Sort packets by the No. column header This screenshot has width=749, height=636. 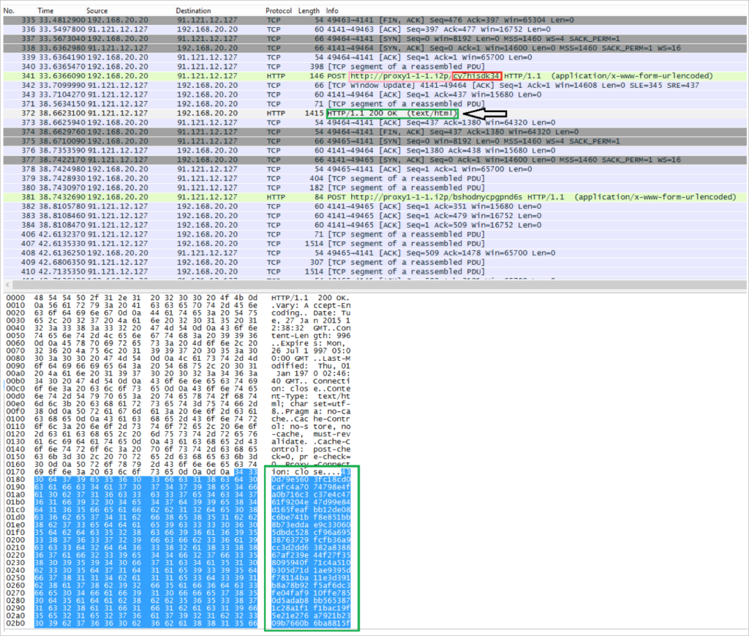[x=12, y=11]
